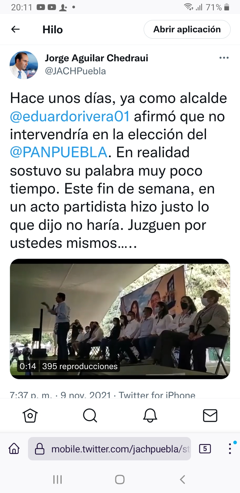This screenshot has width=240, height=493.
Task: Open @JACHPuebla handle under author name
Action: pos(75,71)
